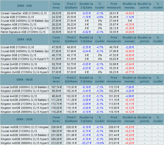
Task: Click the -1,18 € two-week difference
Action: click(x=86, y=17)
